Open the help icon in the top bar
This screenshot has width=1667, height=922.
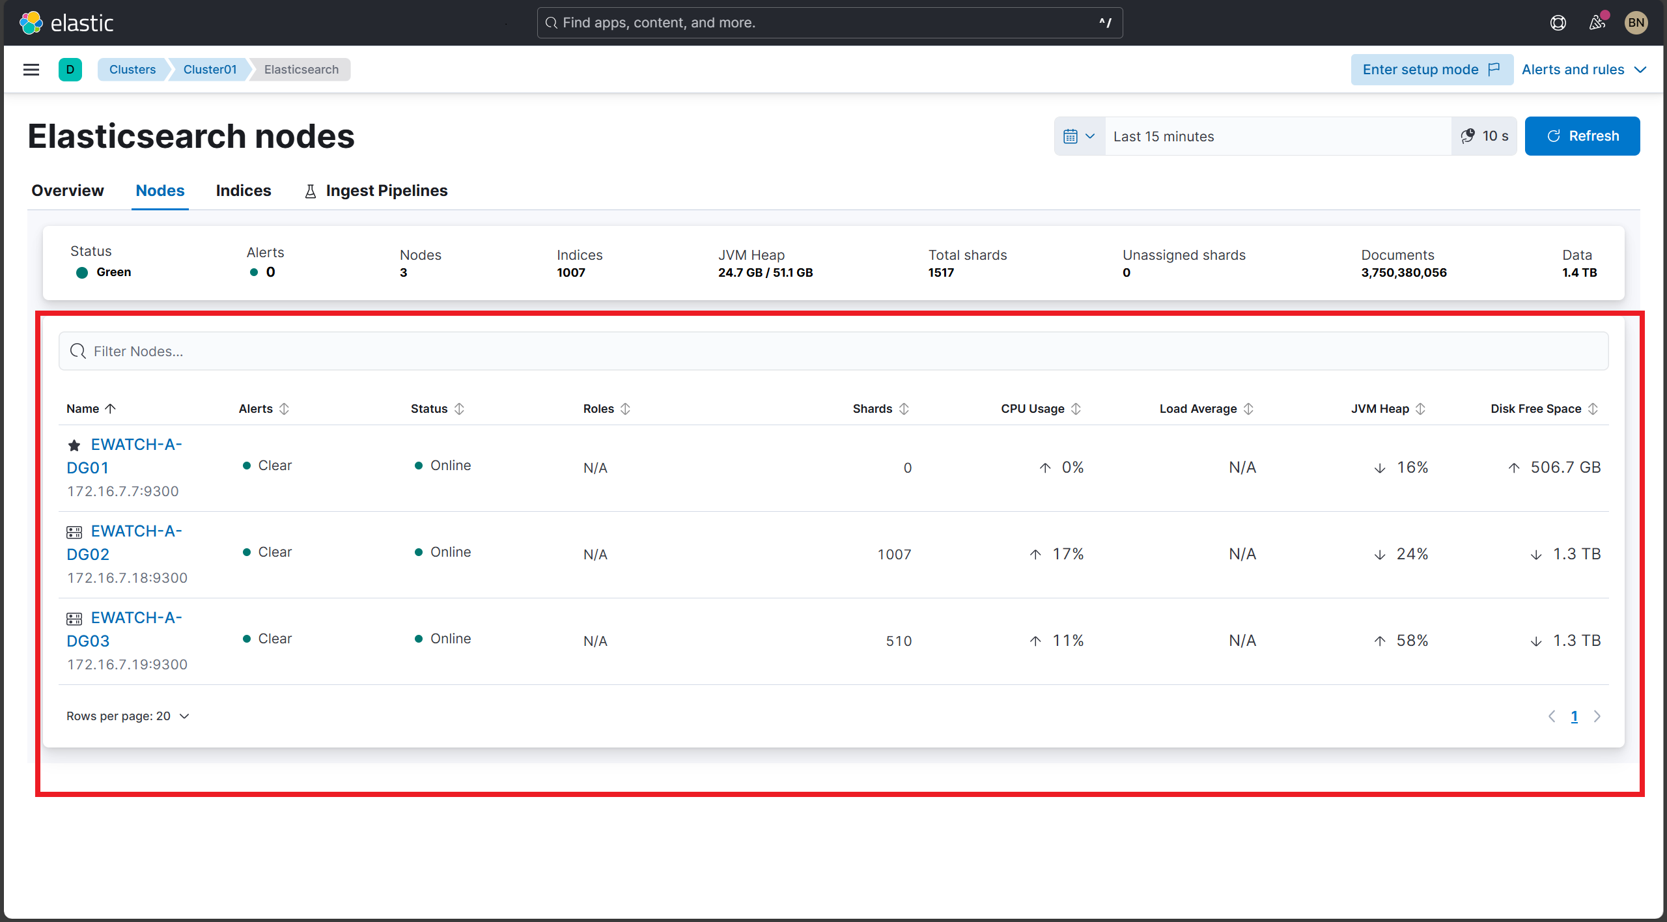click(x=1558, y=22)
